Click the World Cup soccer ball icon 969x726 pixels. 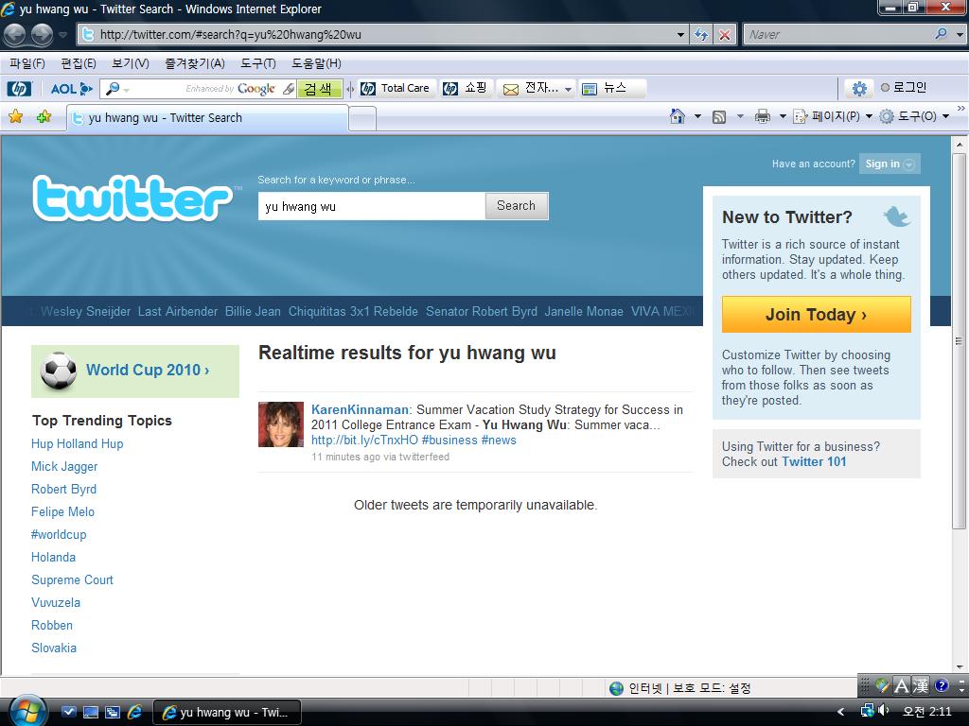[59, 371]
